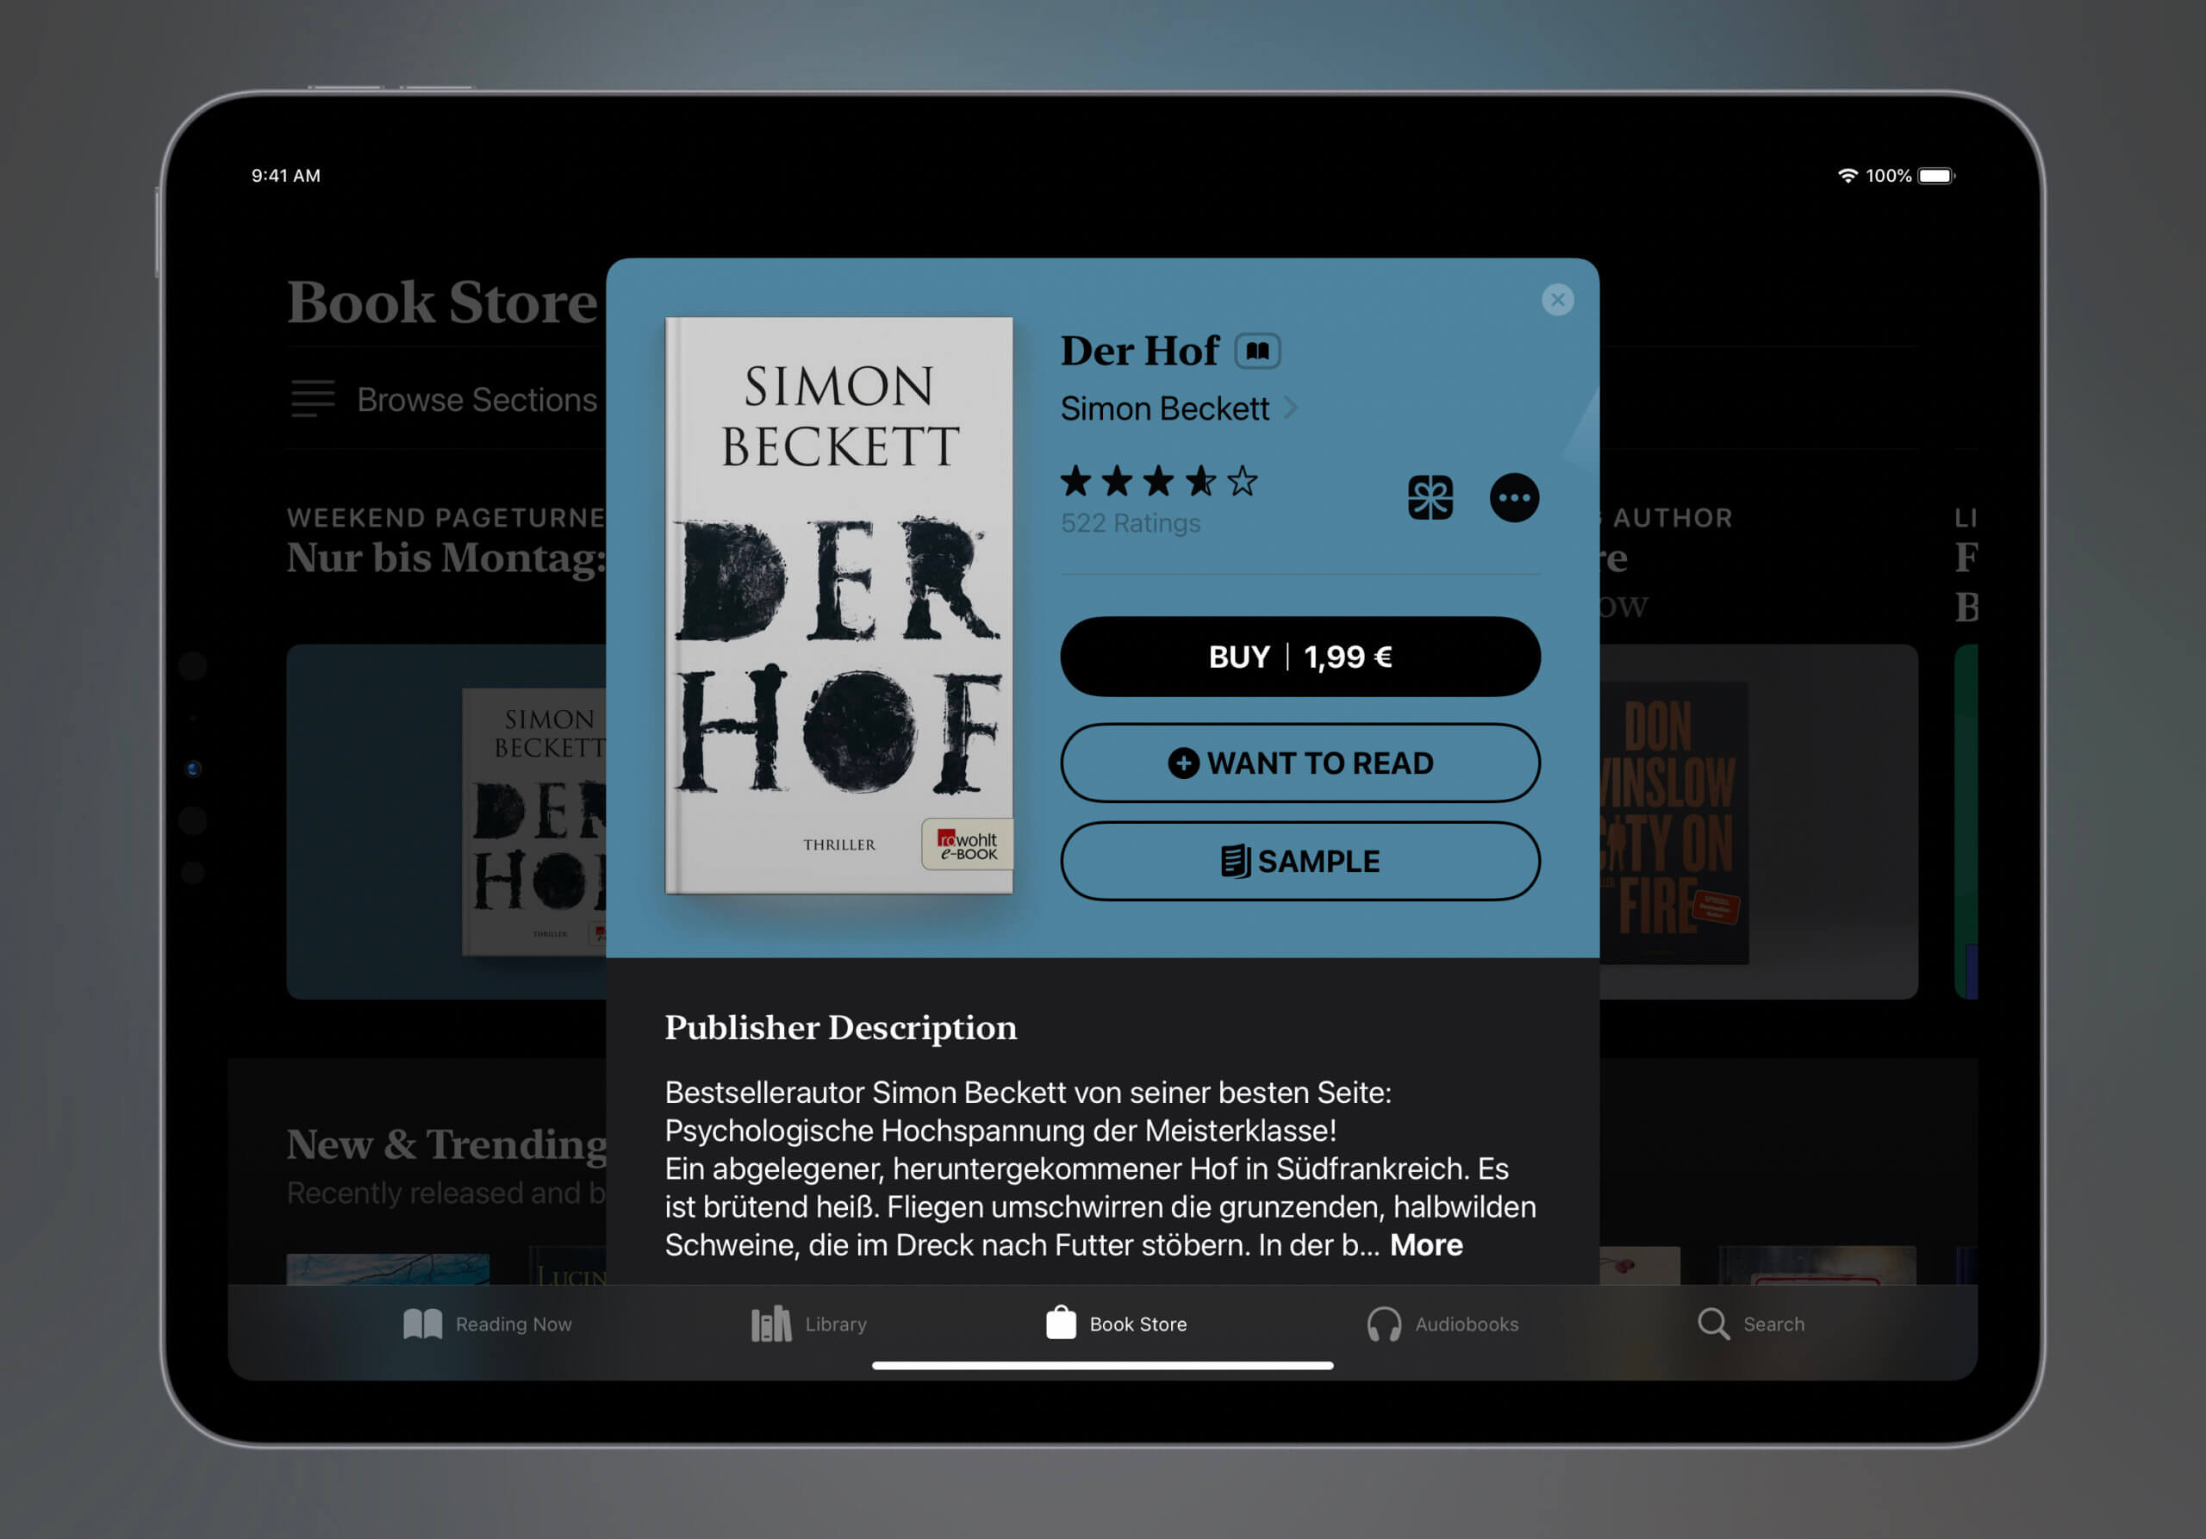The height and width of the screenshot is (1539, 2206).
Task: Tap the home indicator bar
Action: [1102, 1365]
